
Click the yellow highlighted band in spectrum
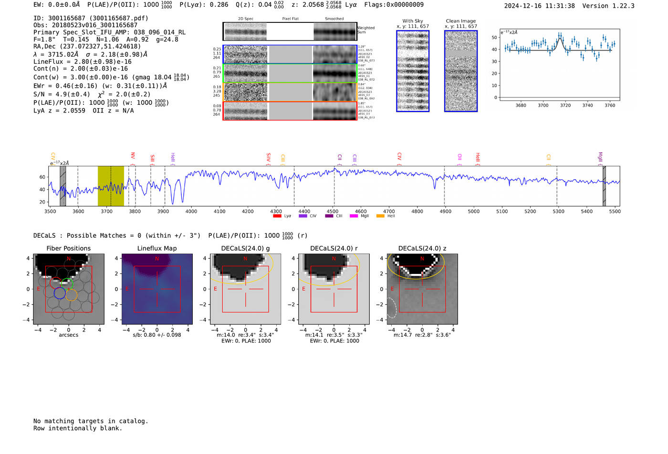(x=111, y=186)
